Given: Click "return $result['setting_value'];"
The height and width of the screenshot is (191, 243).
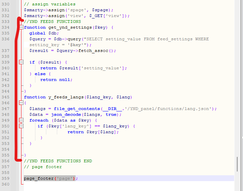Looking at the screenshot, I should 83,68.
